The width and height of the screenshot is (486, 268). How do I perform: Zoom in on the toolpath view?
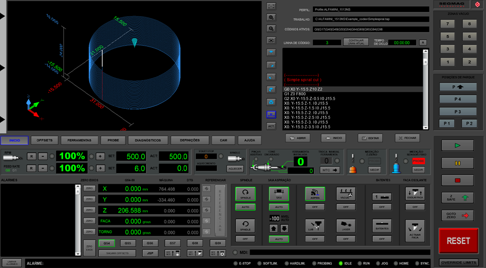[x=271, y=17]
